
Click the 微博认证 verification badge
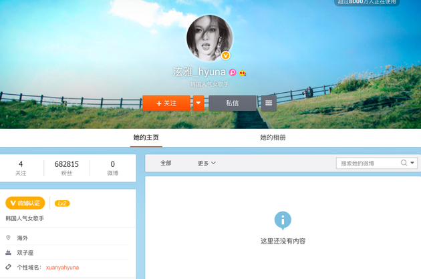pos(25,203)
